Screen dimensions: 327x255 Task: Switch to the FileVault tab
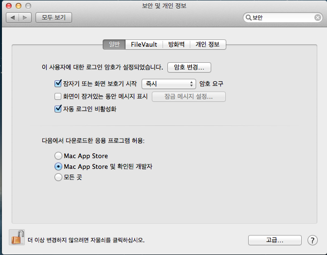[144, 44]
